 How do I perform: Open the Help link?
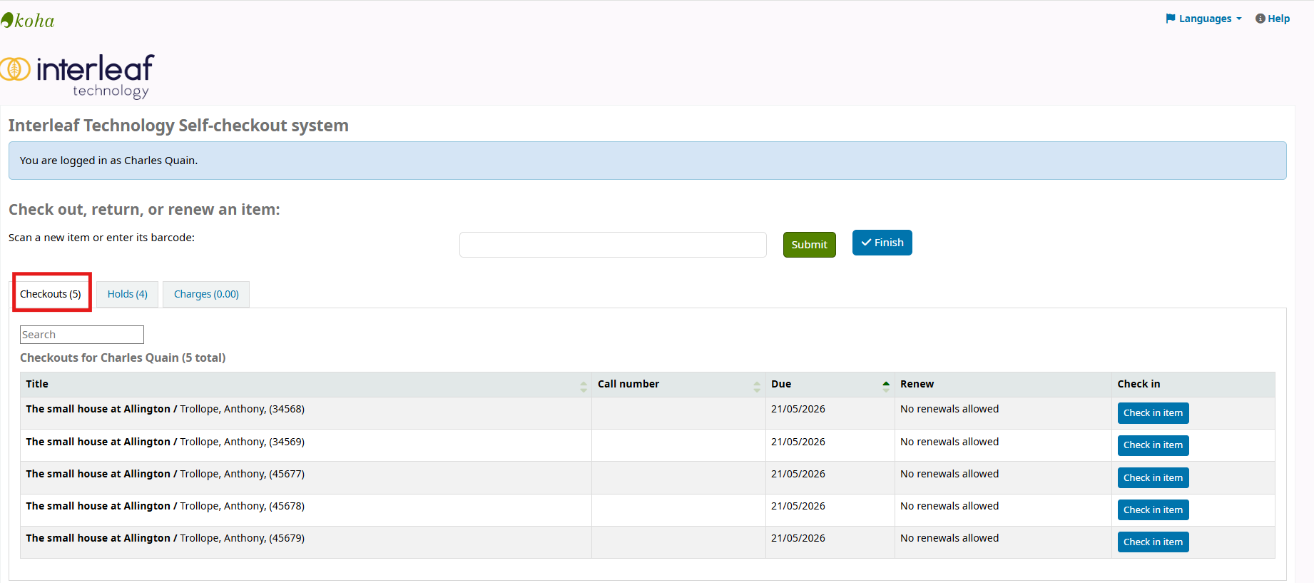(1273, 19)
